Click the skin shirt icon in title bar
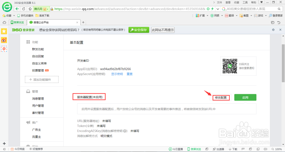This screenshot has width=285, height=152. point(262,2)
